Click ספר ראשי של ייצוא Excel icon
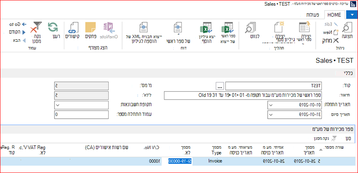Screen dimensions: 358x173 tap(227, 28)
